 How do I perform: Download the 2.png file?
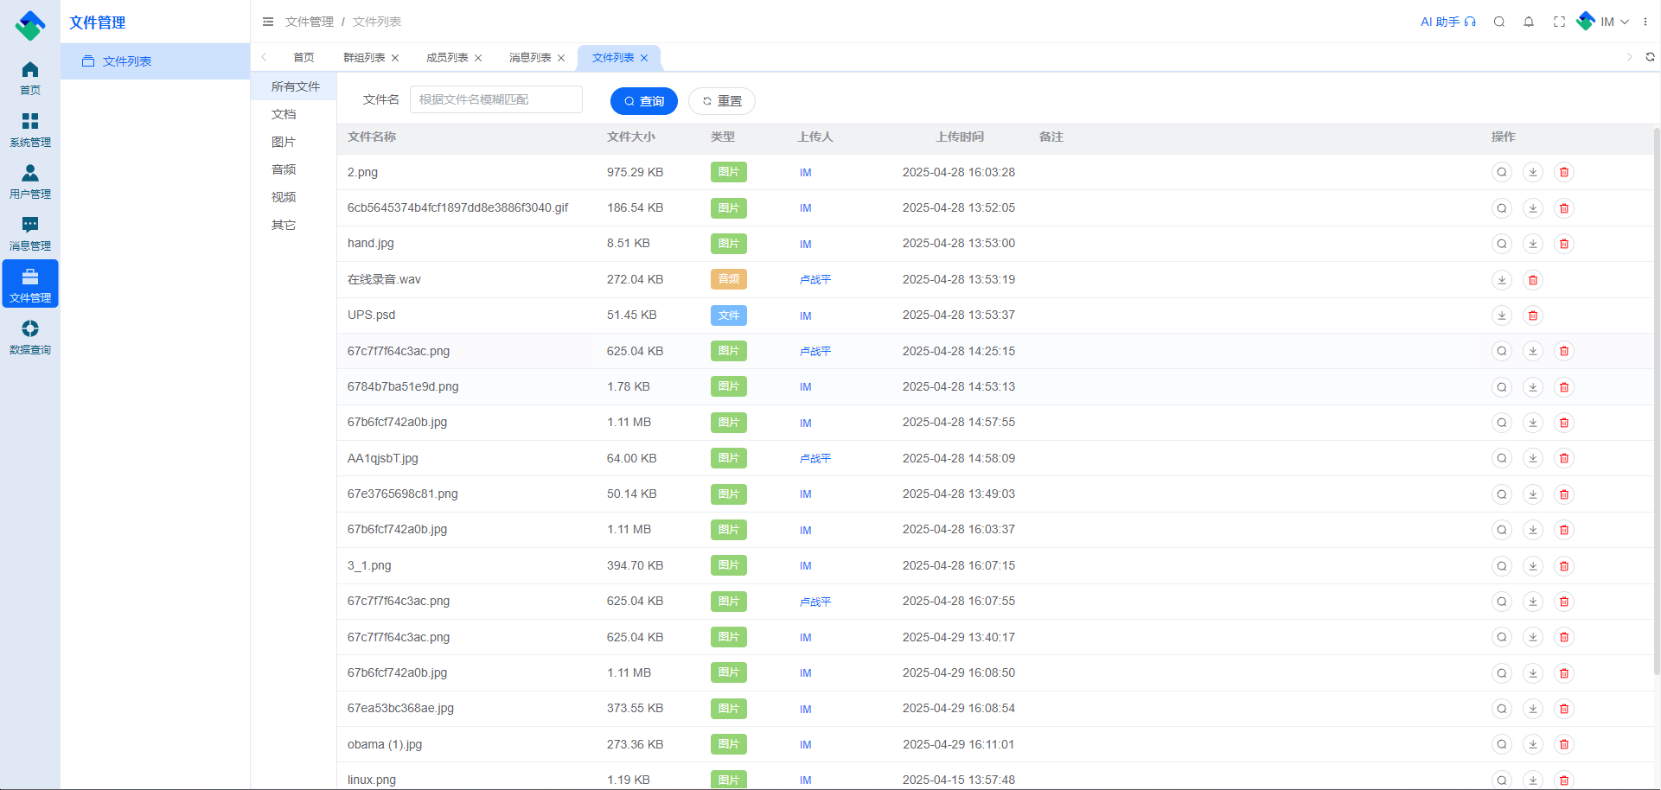[1533, 172]
